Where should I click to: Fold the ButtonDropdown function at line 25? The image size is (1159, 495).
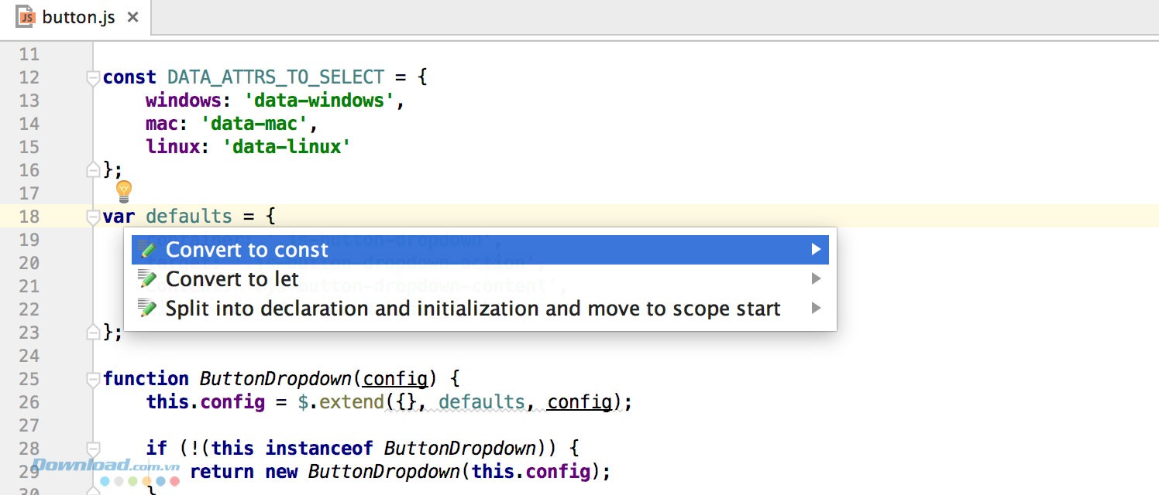click(x=93, y=379)
